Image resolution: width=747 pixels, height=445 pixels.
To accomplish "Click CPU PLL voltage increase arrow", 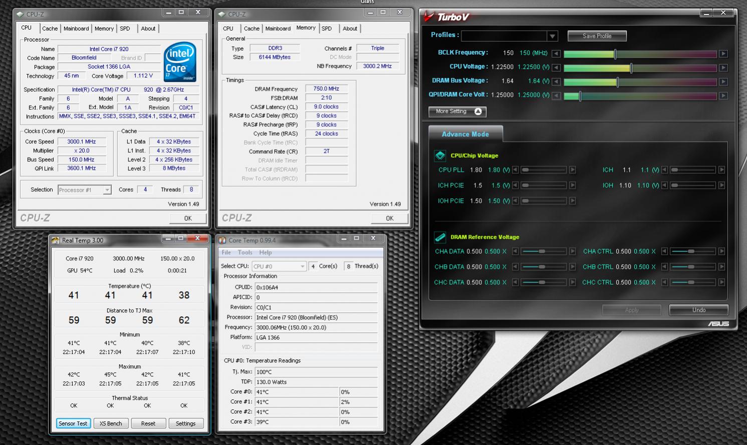I will tap(573, 170).
